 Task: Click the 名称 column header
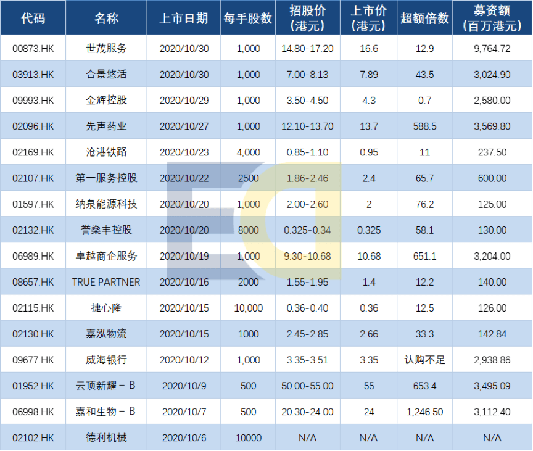[106, 18]
